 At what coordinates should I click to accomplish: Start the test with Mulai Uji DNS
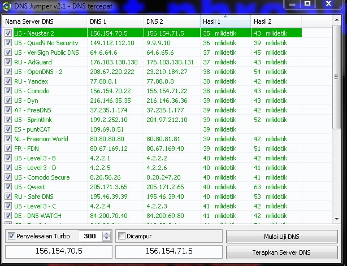point(281,237)
